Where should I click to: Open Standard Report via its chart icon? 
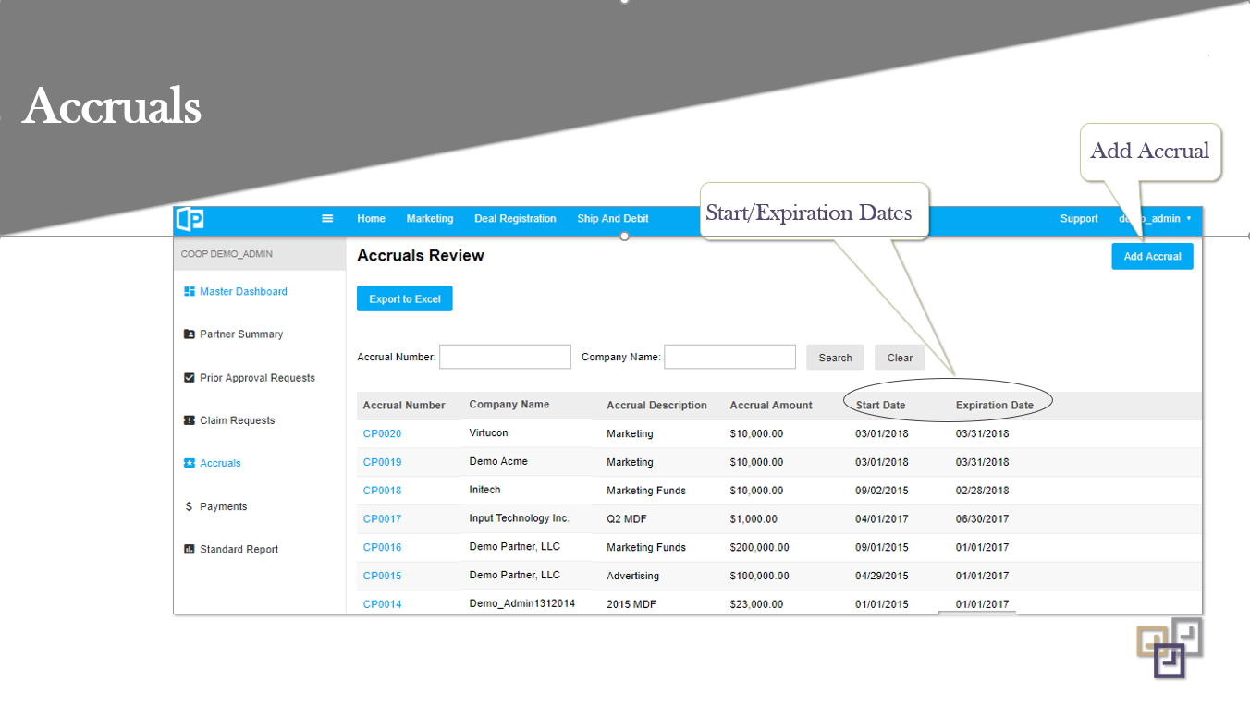point(188,549)
